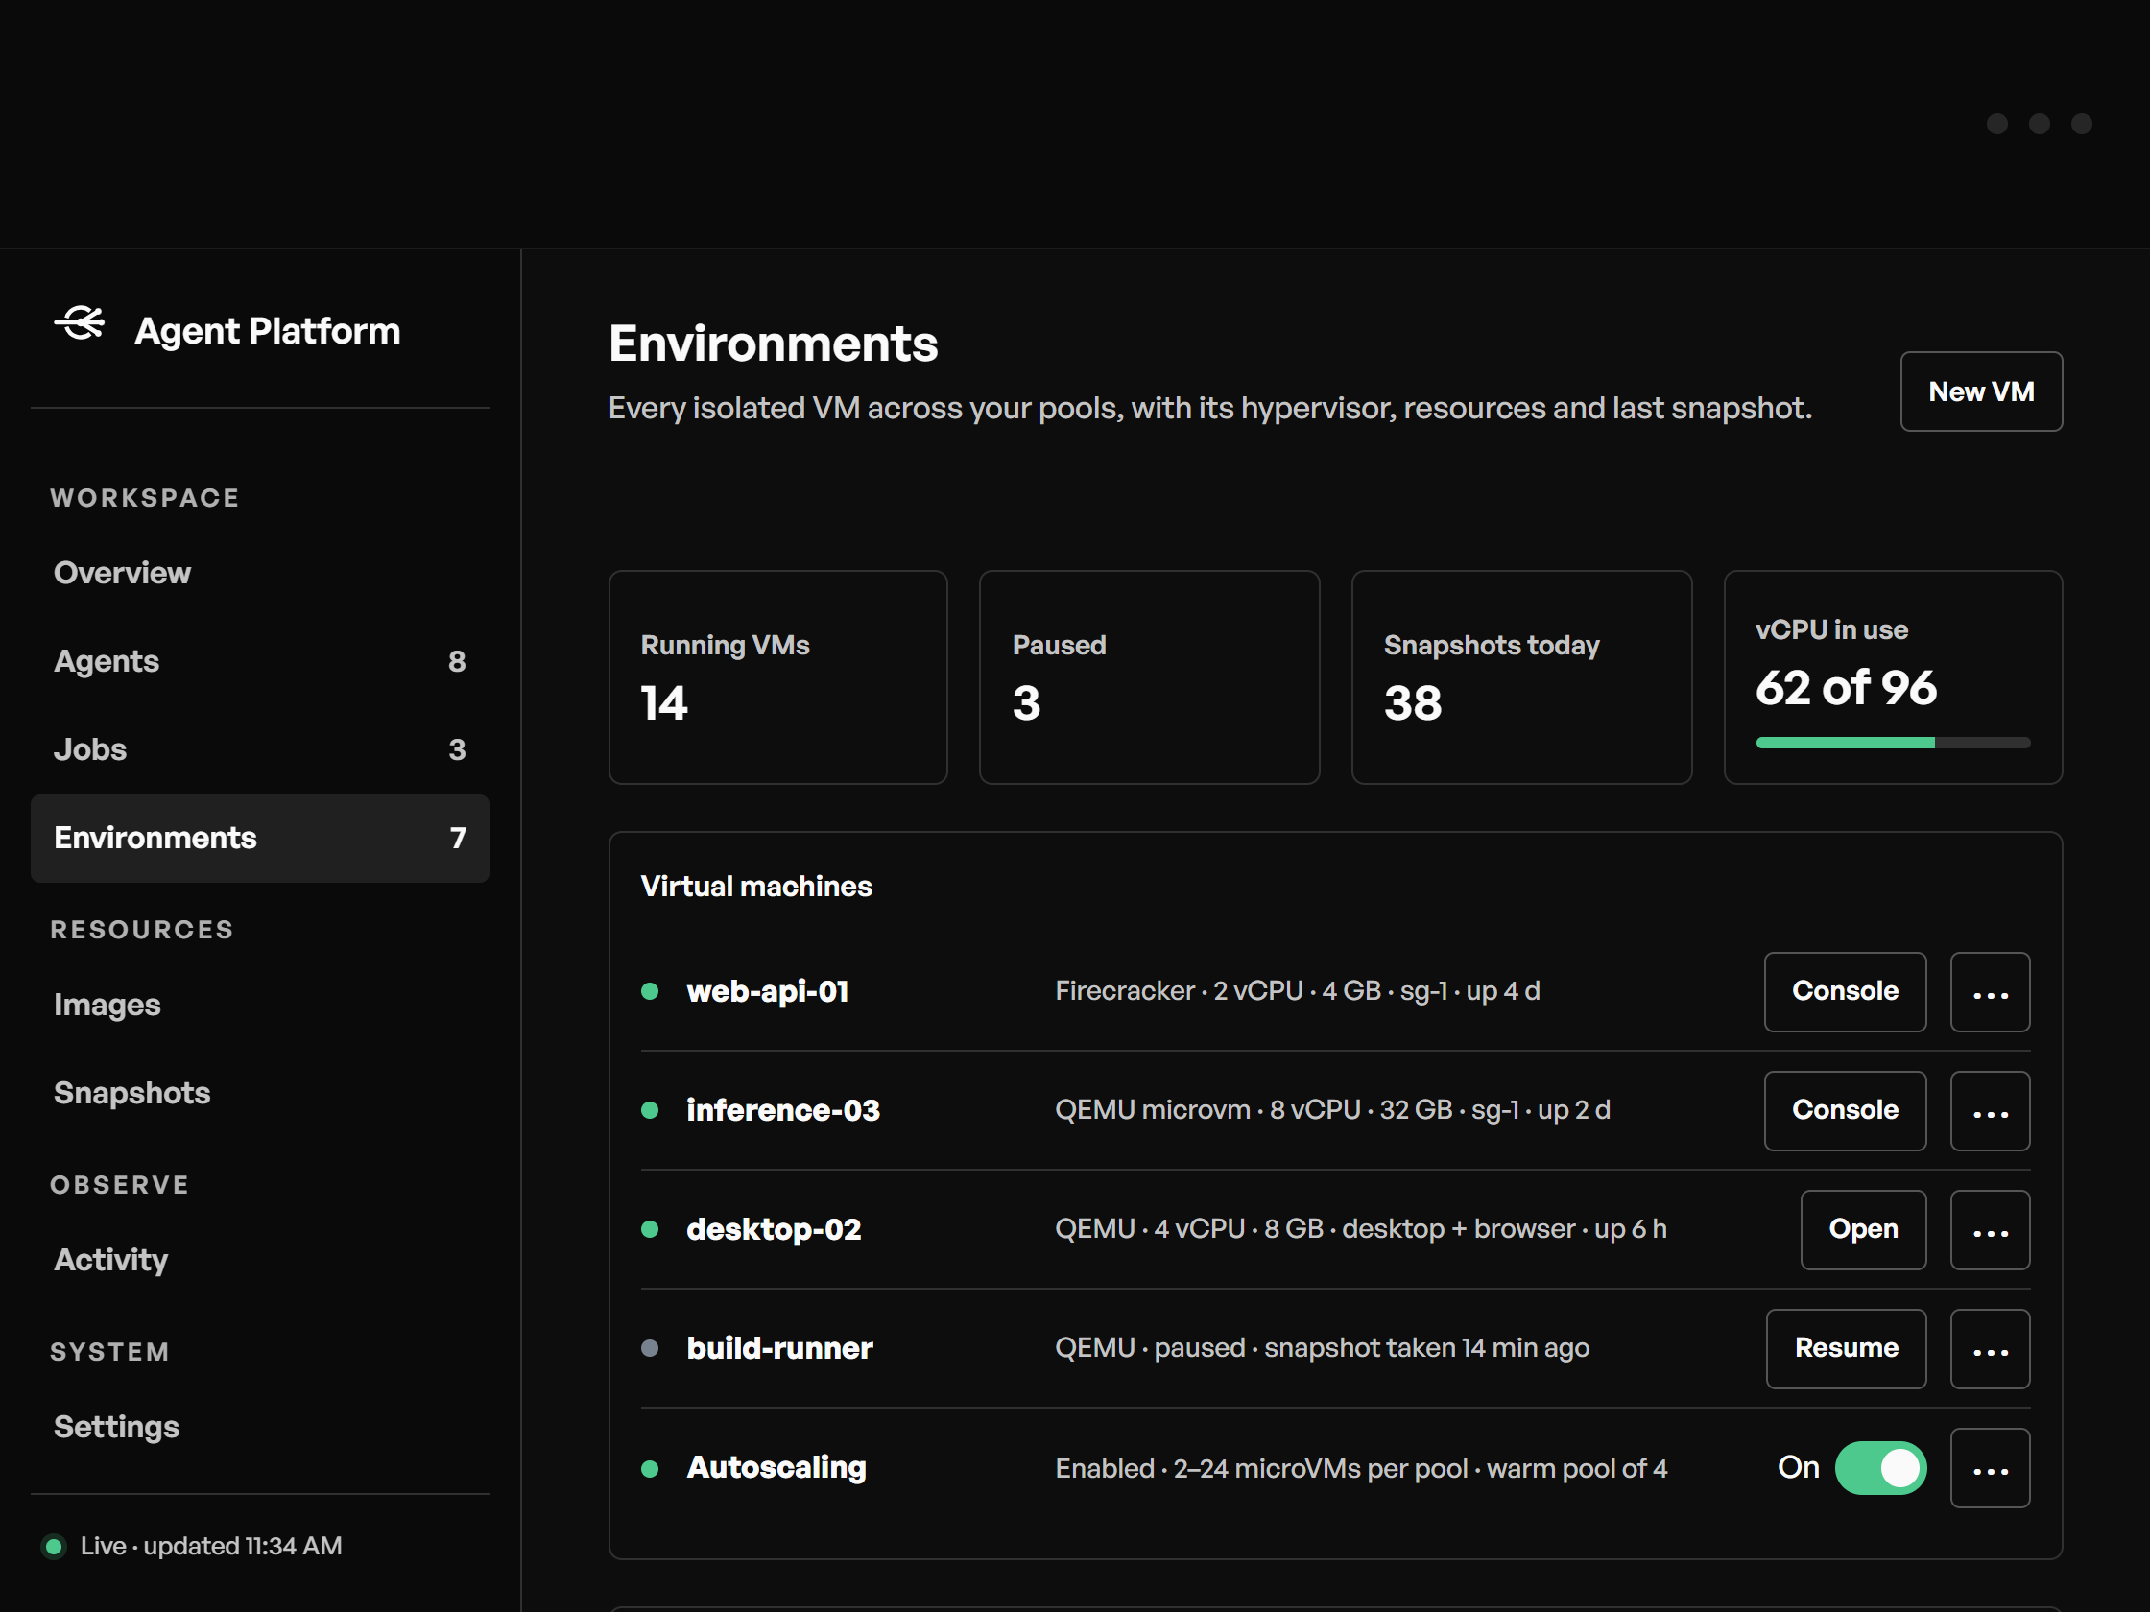Open the Agents section
The width and height of the screenshot is (2150, 1612).
(259, 662)
